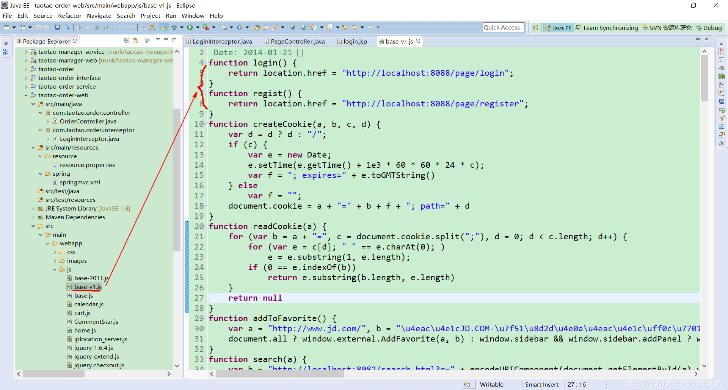Select resource.properties file
Viewport: 728px width, 390px height.
click(x=87, y=165)
